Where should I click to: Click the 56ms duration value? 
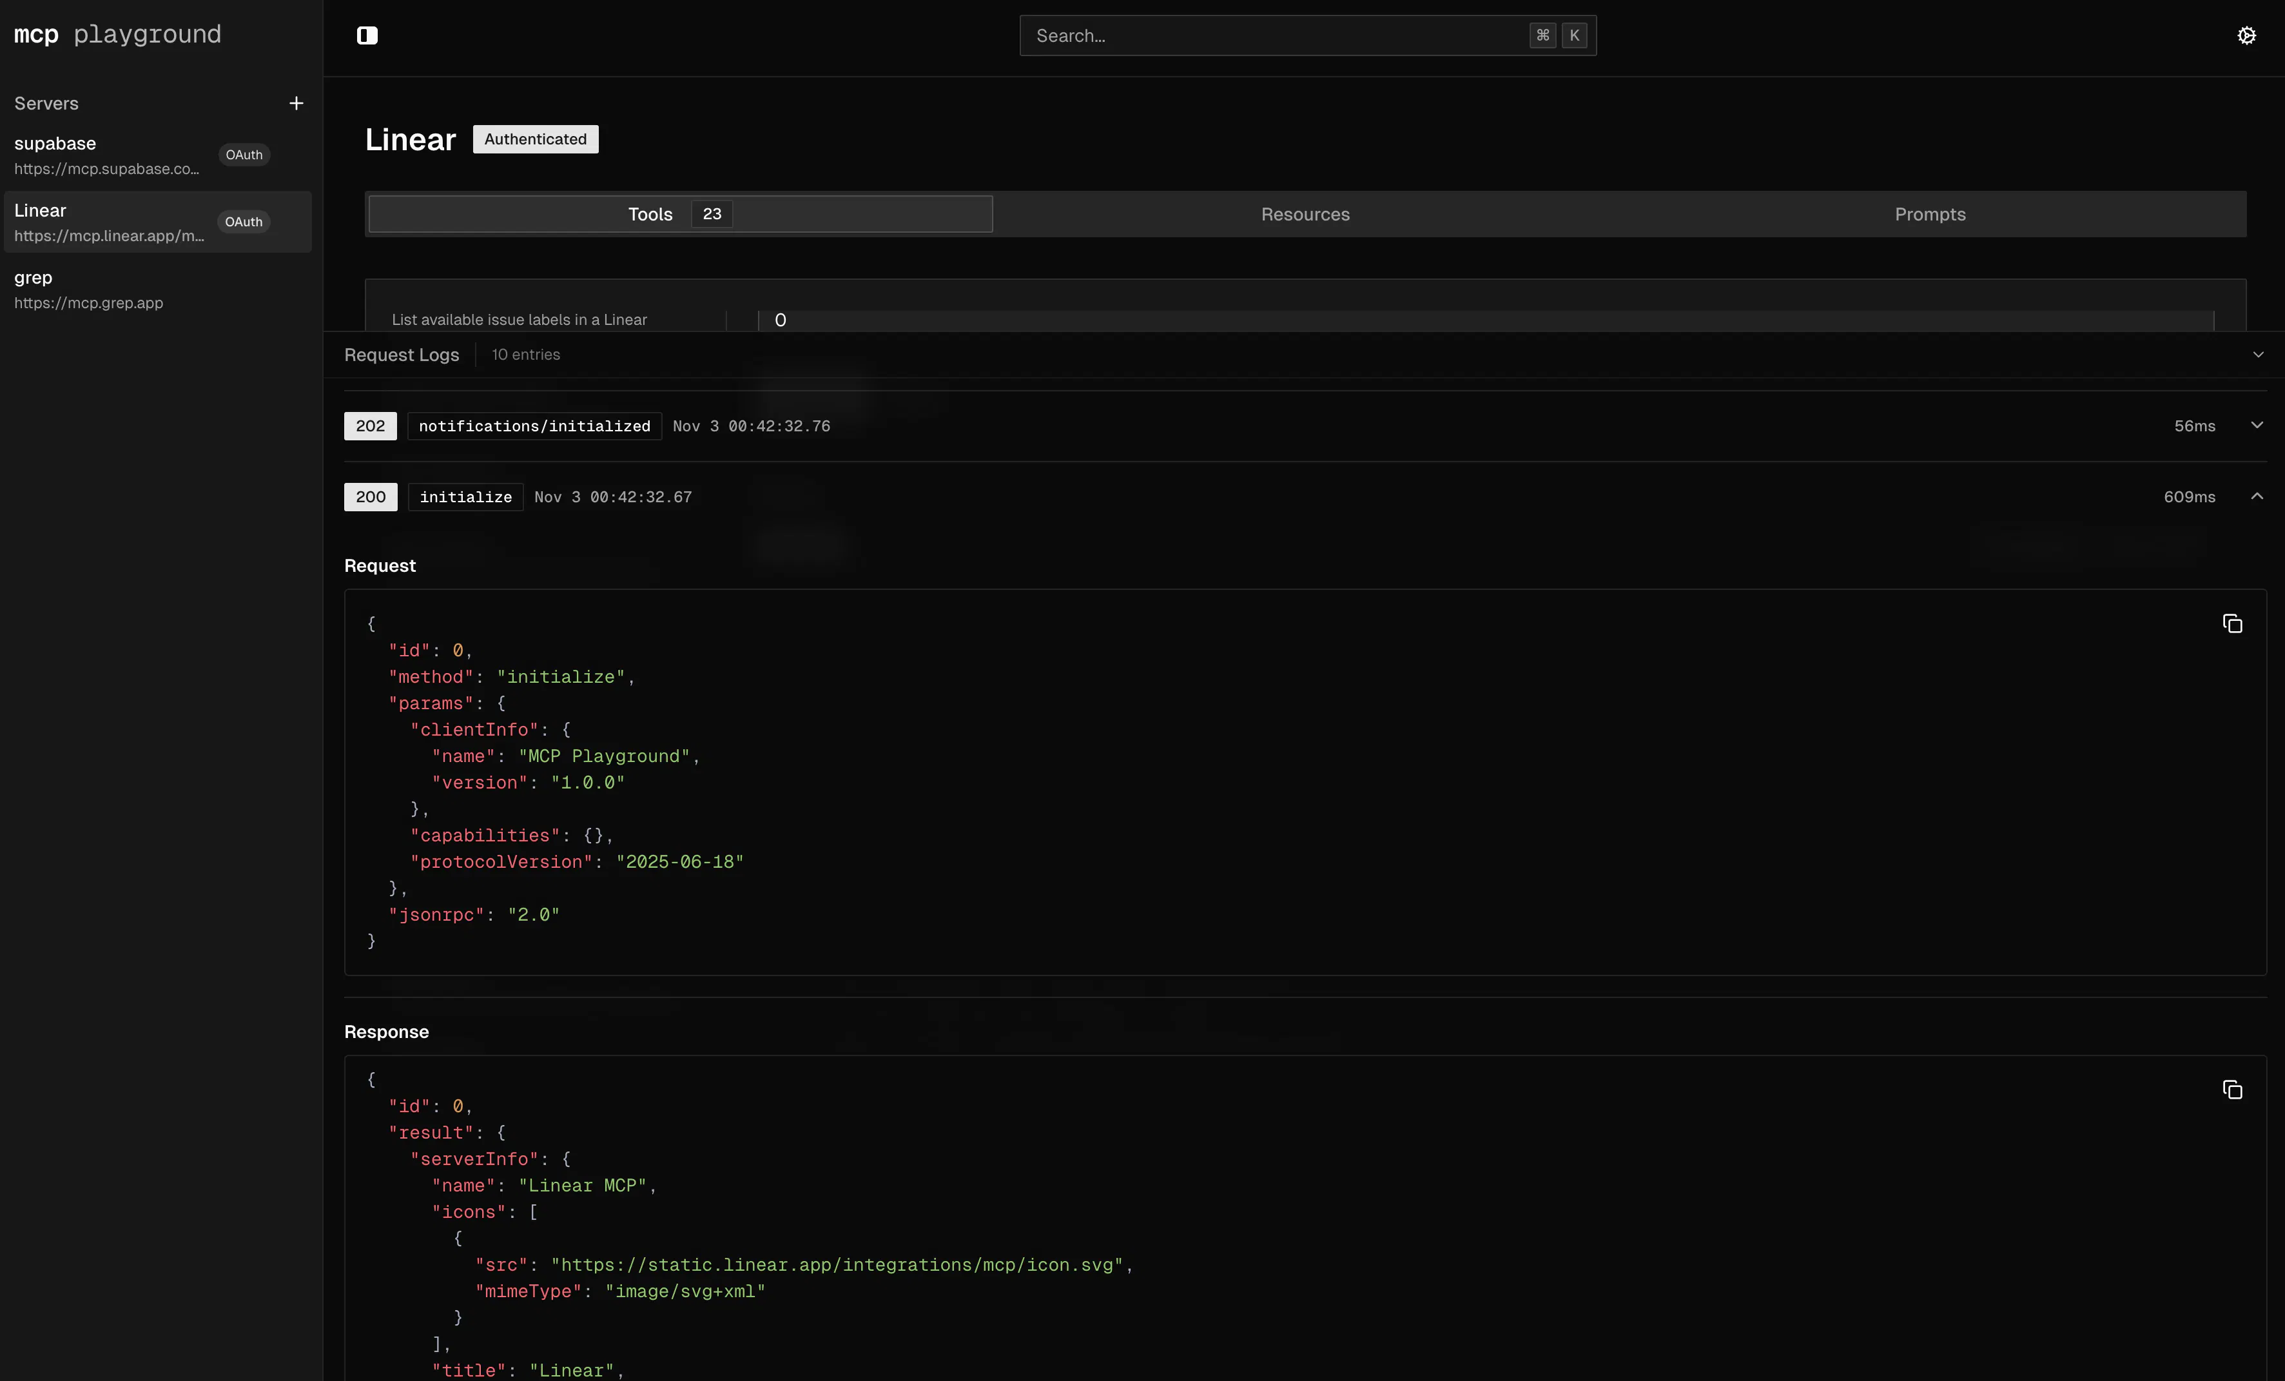(x=2194, y=426)
